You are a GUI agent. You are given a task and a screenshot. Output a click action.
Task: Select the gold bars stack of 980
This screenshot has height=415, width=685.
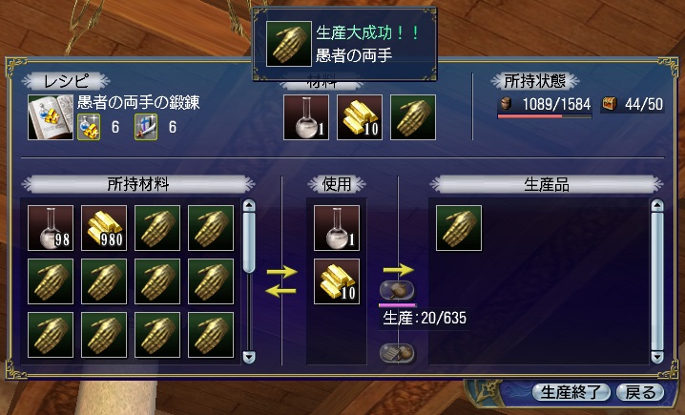(x=104, y=228)
